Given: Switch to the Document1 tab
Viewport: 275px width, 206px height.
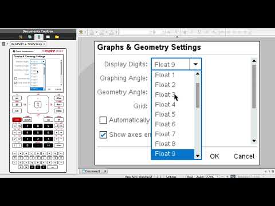Looking at the screenshot, I should coord(92,171).
